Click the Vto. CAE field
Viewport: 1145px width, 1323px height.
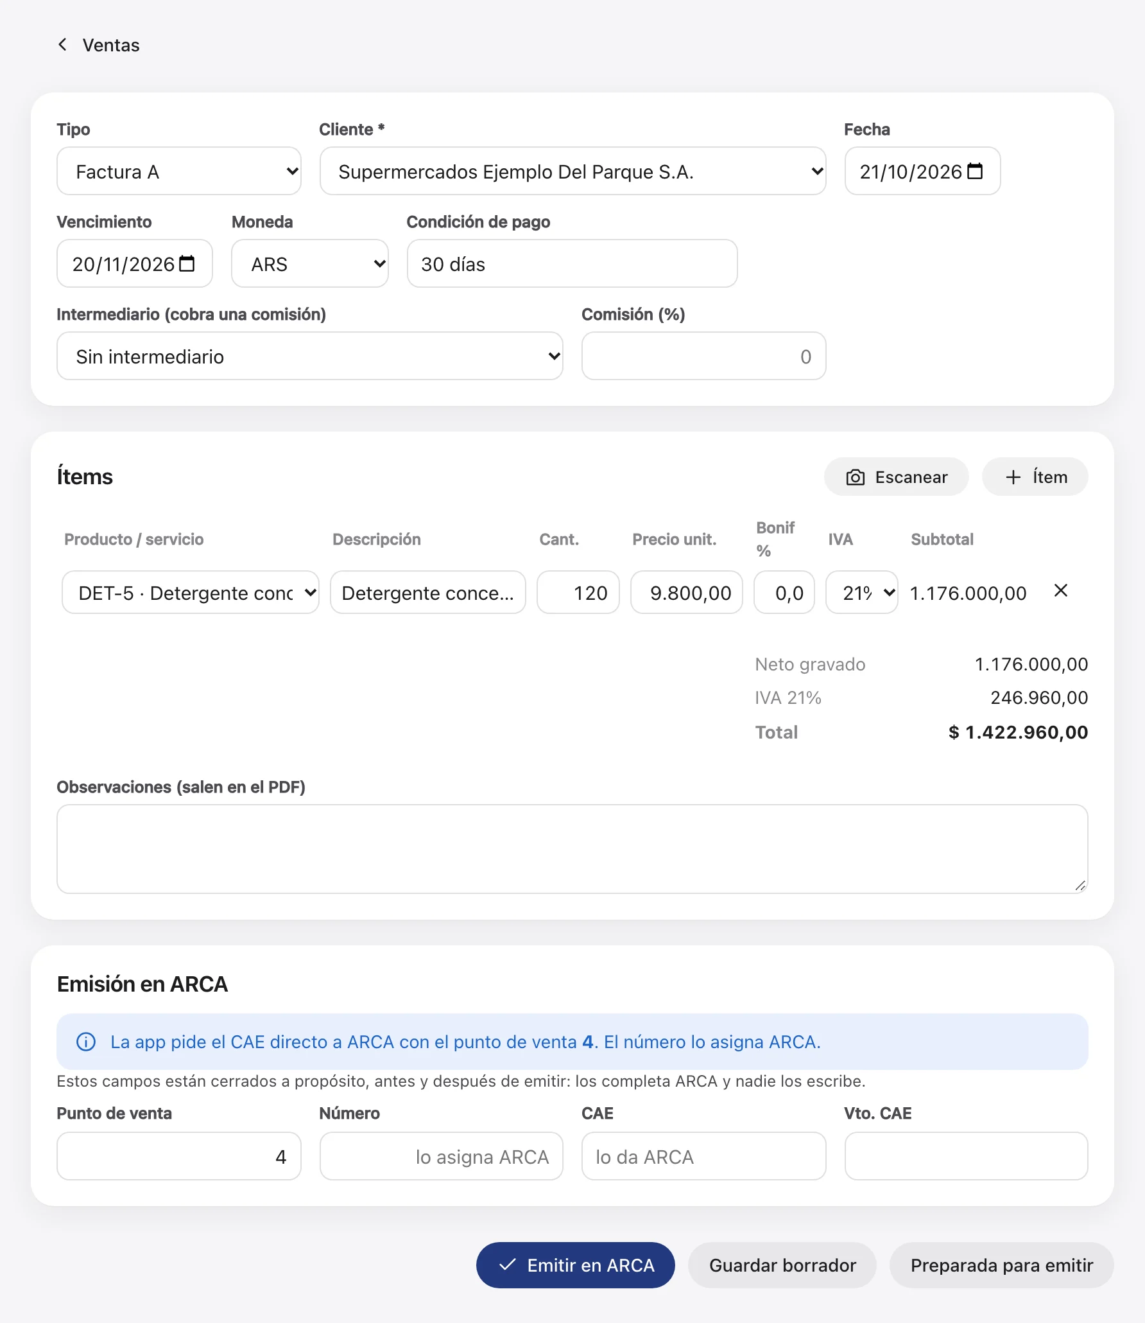point(966,1156)
